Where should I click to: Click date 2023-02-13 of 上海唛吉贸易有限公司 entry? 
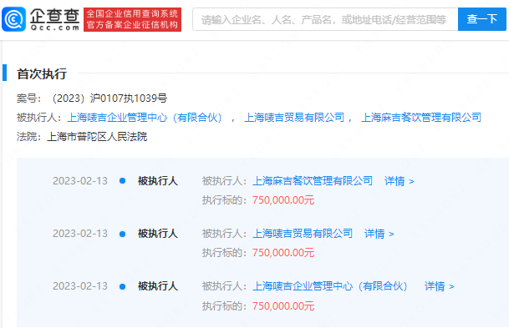pos(80,234)
